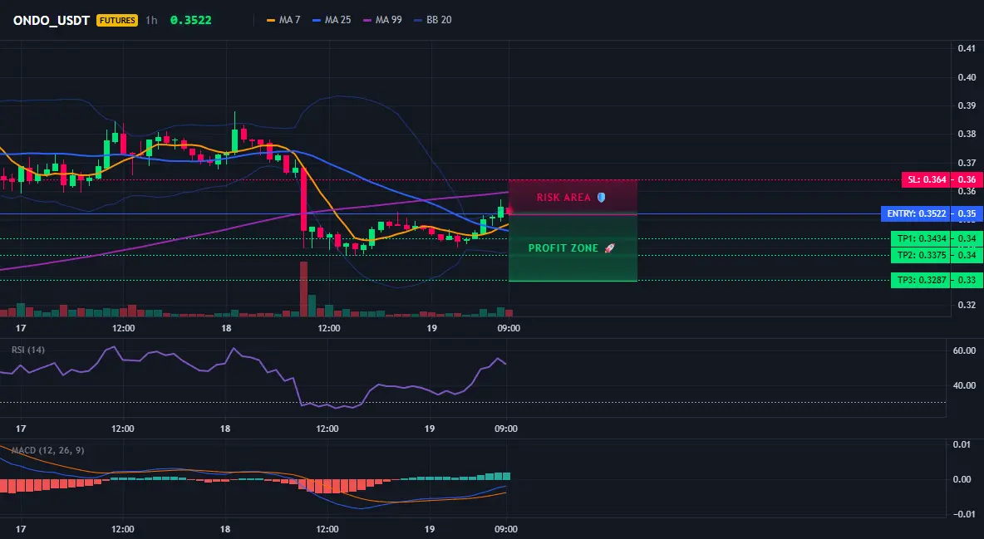Click the ONDO_USDT symbol name

click(52, 20)
